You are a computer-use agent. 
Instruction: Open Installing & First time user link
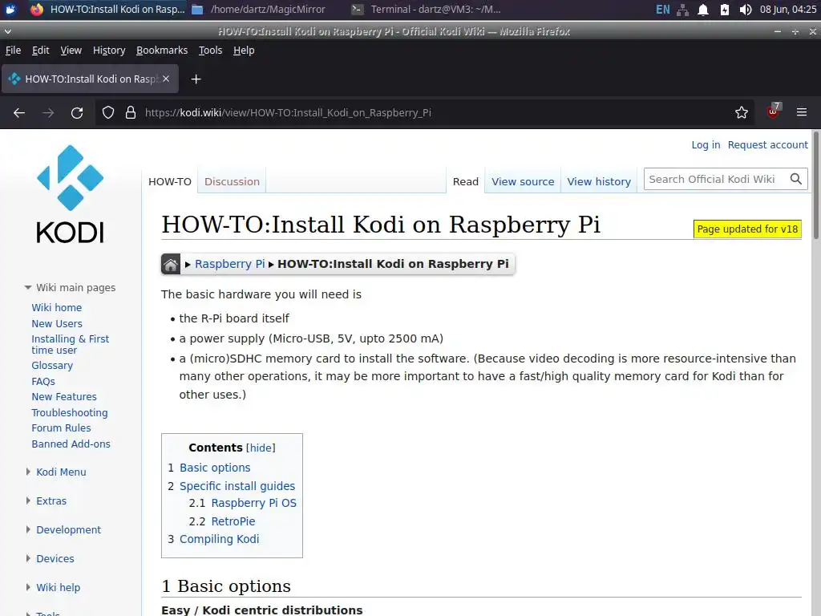71,344
